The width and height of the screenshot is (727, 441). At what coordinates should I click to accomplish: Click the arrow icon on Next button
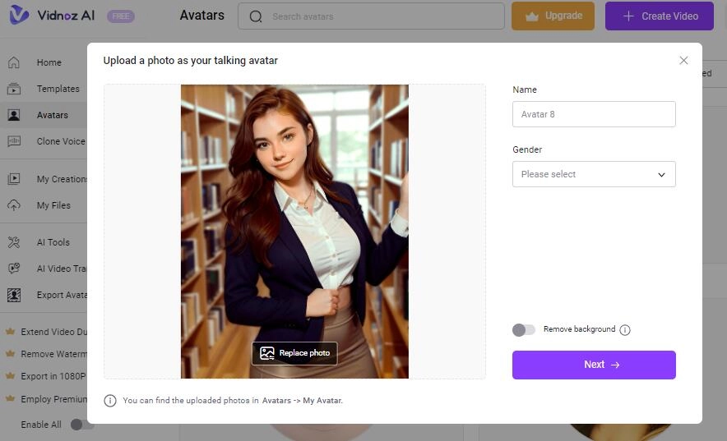tap(615, 365)
